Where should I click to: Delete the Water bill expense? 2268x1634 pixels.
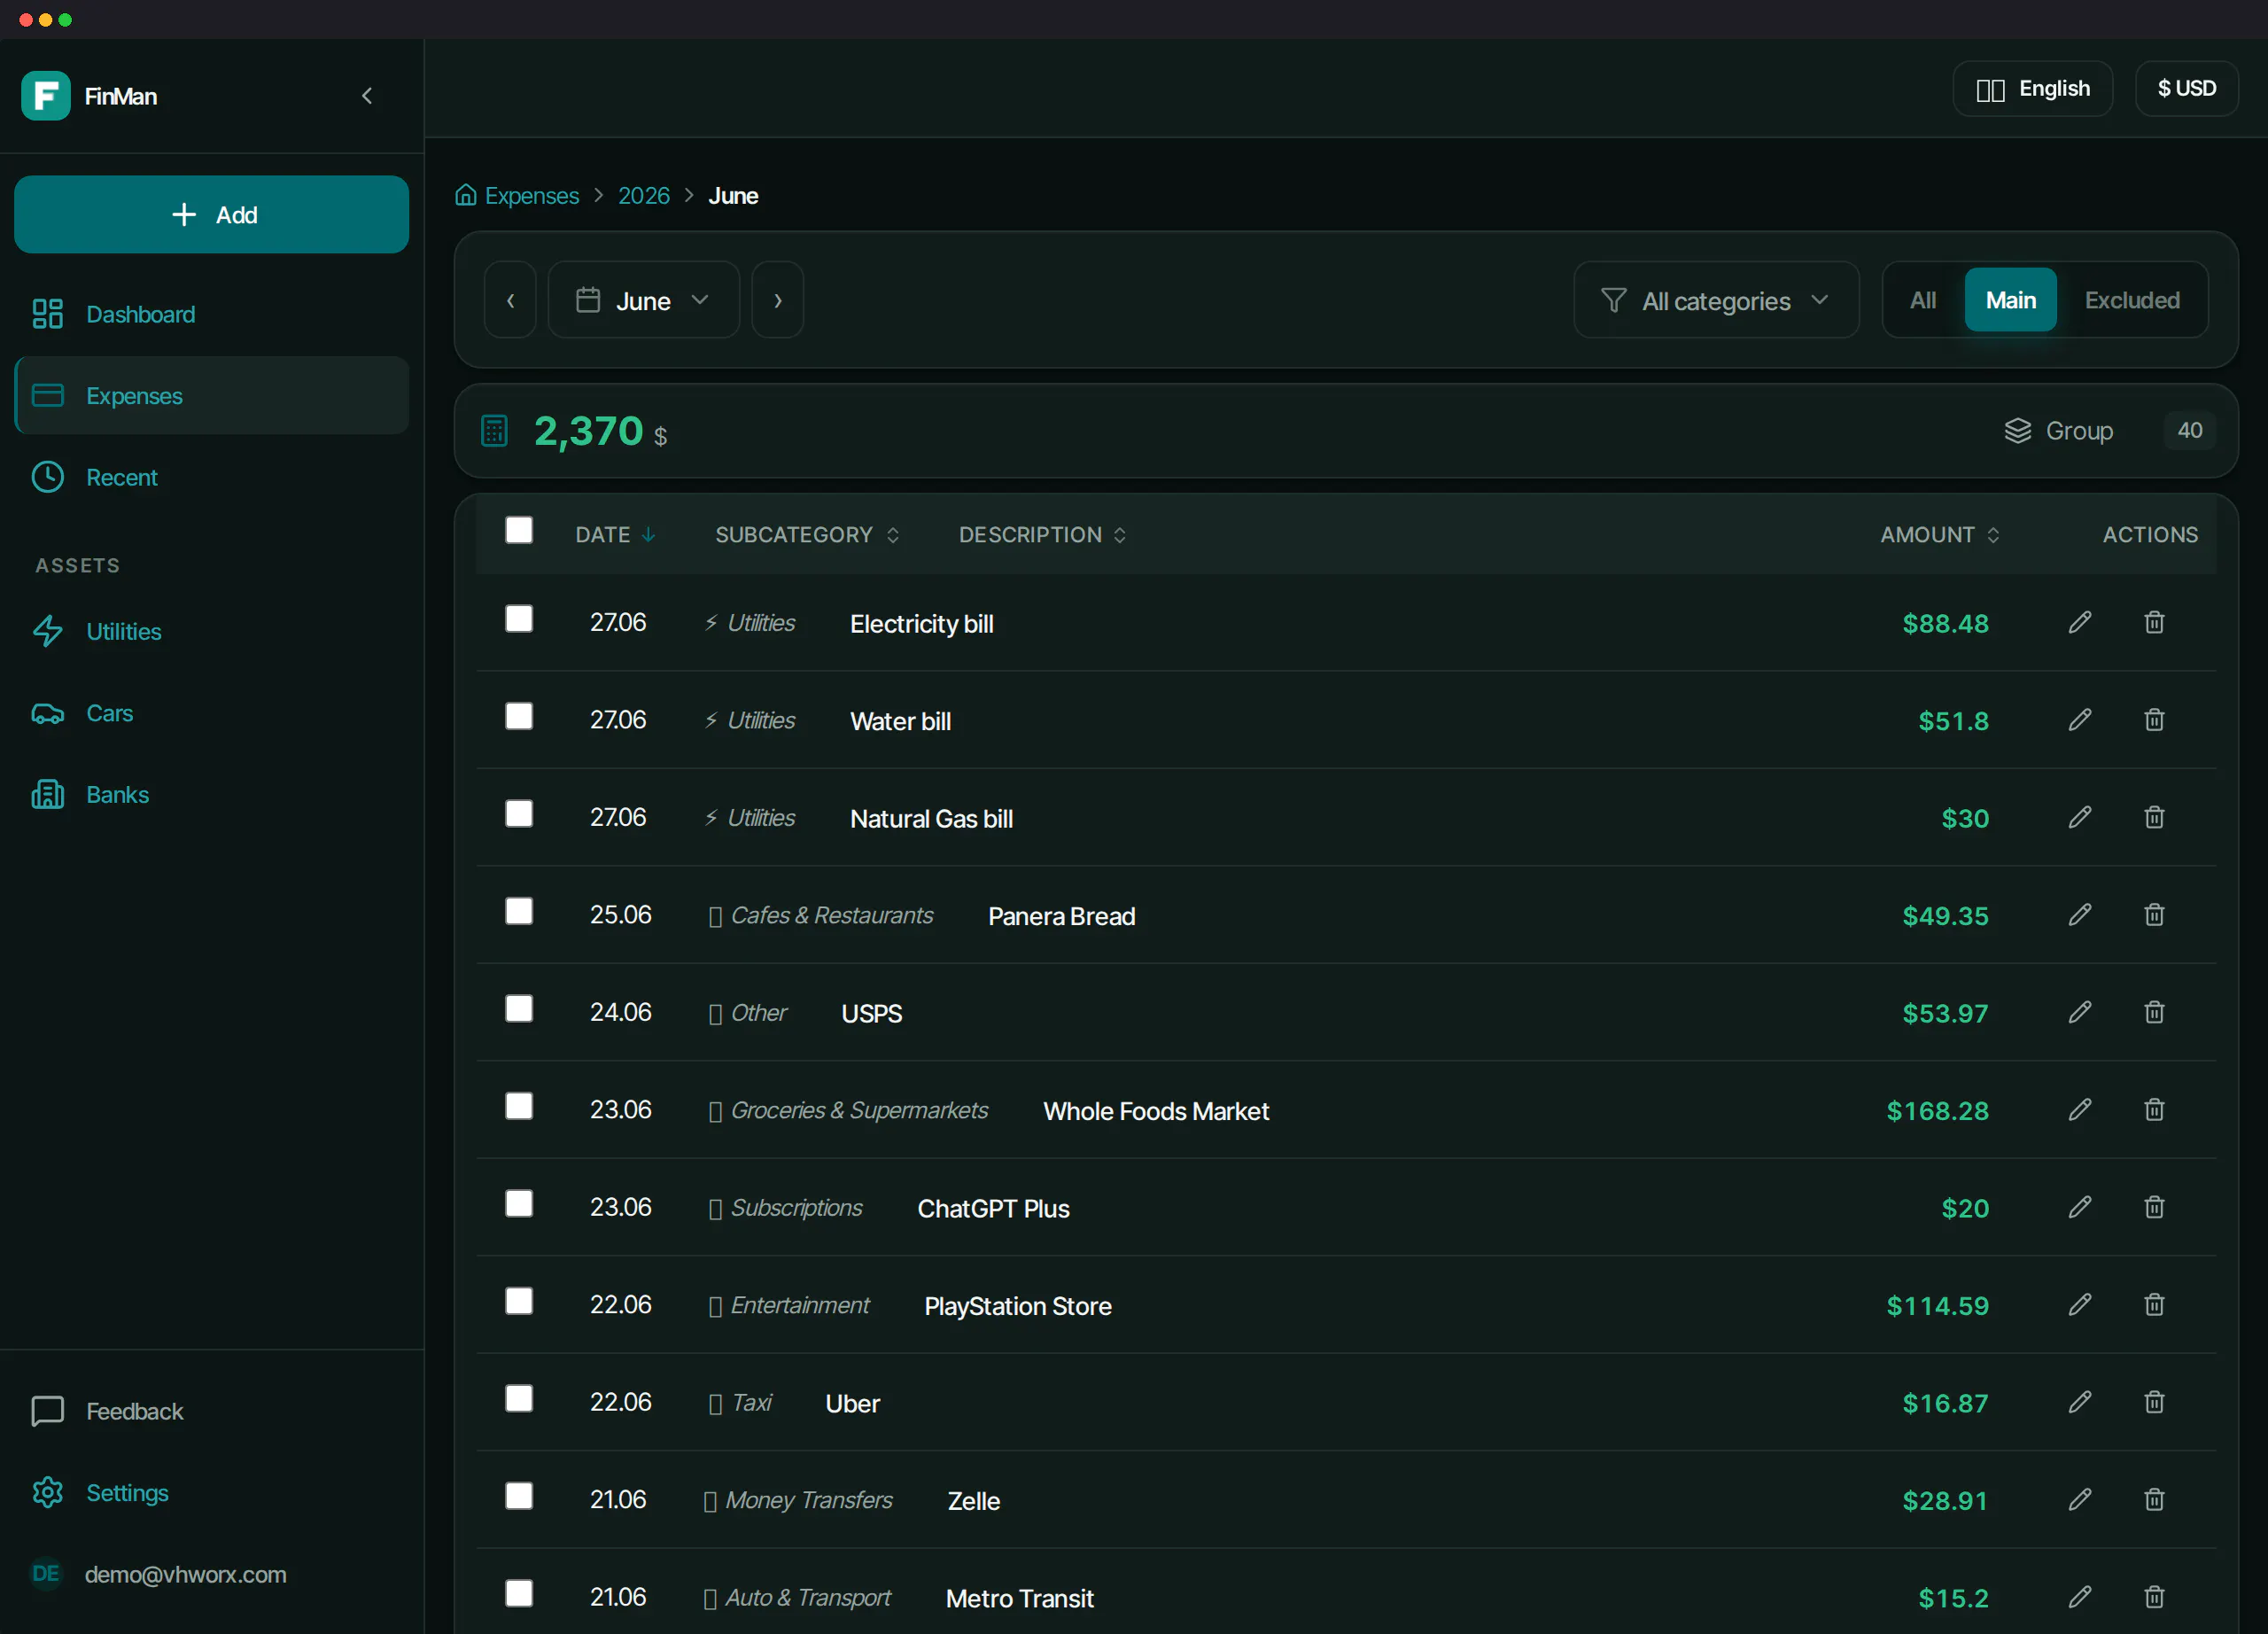pyautogui.click(x=2154, y=720)
